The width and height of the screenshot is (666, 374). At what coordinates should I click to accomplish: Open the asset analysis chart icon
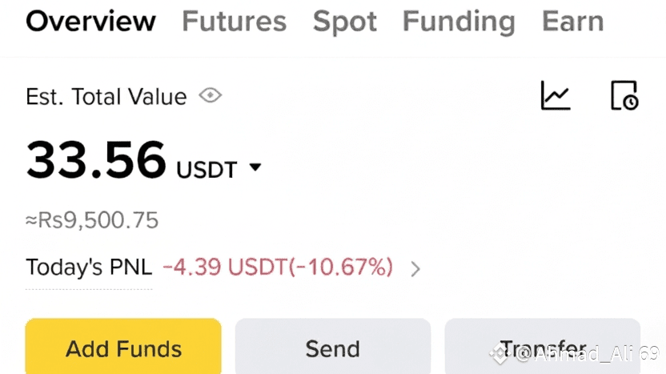point(556,96)
